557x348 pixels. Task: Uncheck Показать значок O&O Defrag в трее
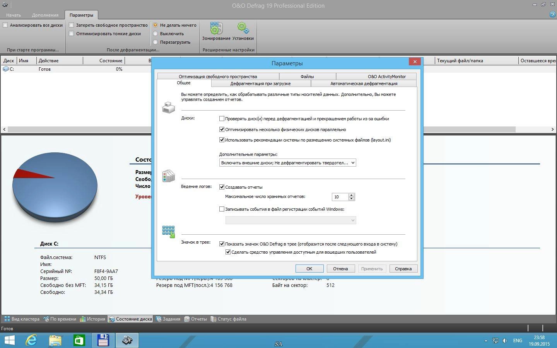[222, 244]
